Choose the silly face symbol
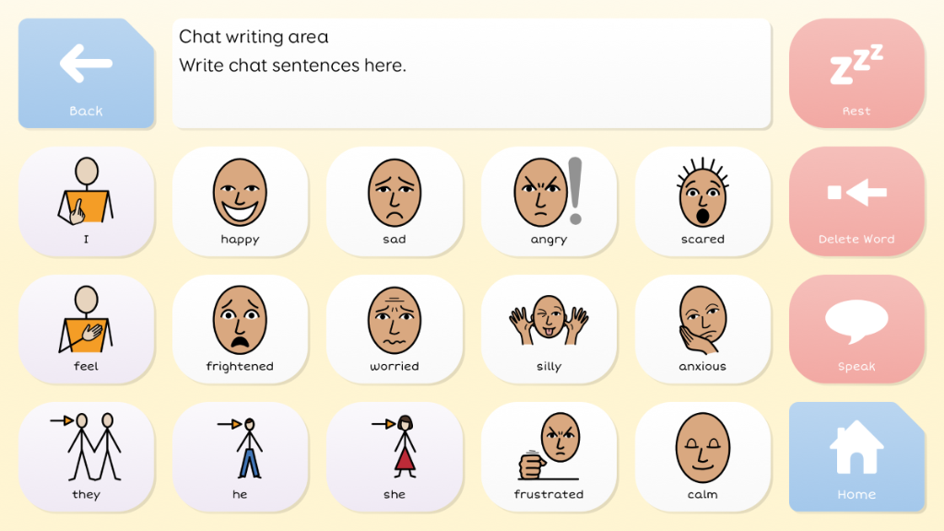This screenshot has height=531, width=944. [549, 328]
